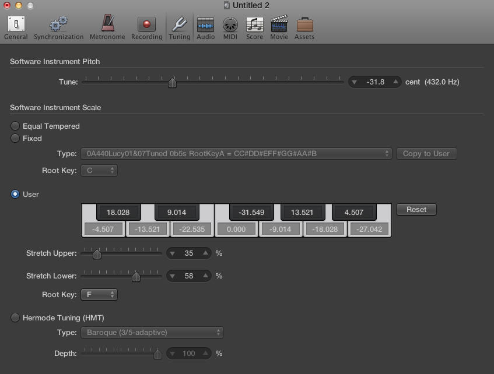Open the Hermode Tuning Type dropdown
The image size is (494, 374).
point(152,332)
